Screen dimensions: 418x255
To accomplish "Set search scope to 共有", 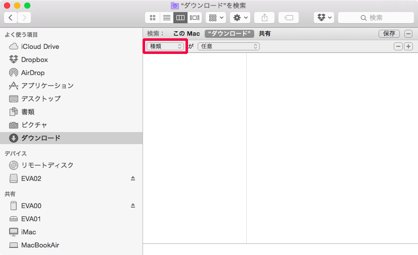I will 265,33.
